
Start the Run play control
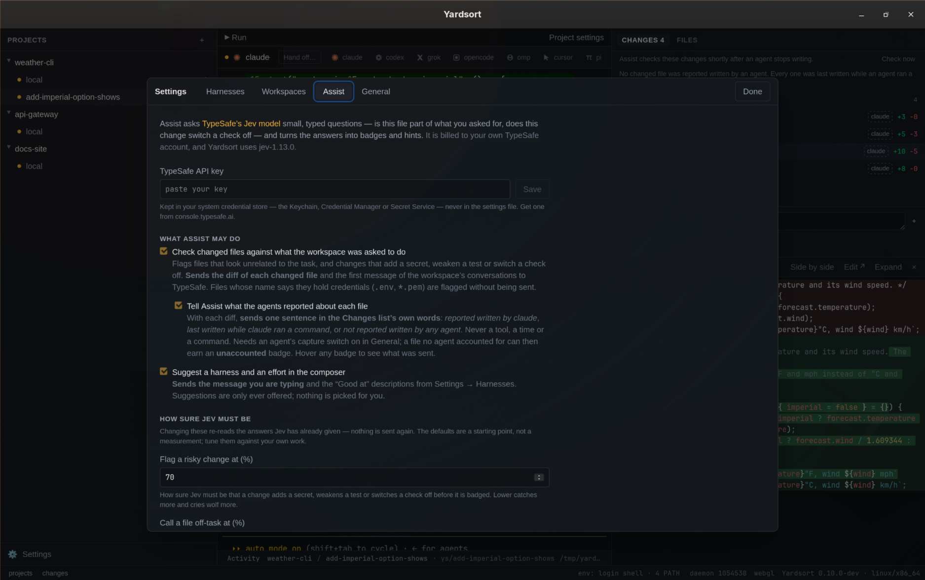[235, 38]
